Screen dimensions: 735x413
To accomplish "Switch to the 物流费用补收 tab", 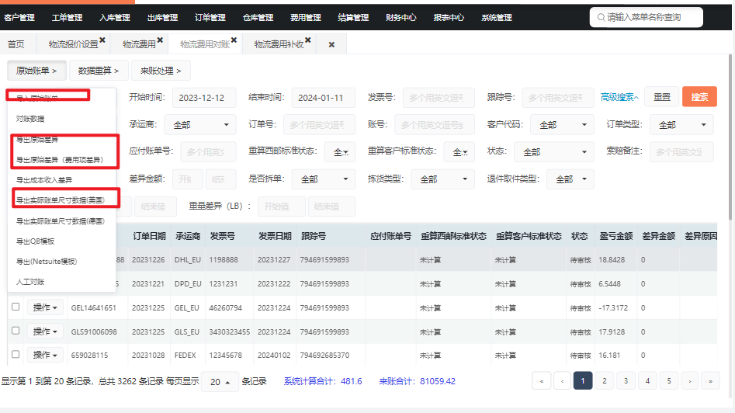I will tap(279, 44).
